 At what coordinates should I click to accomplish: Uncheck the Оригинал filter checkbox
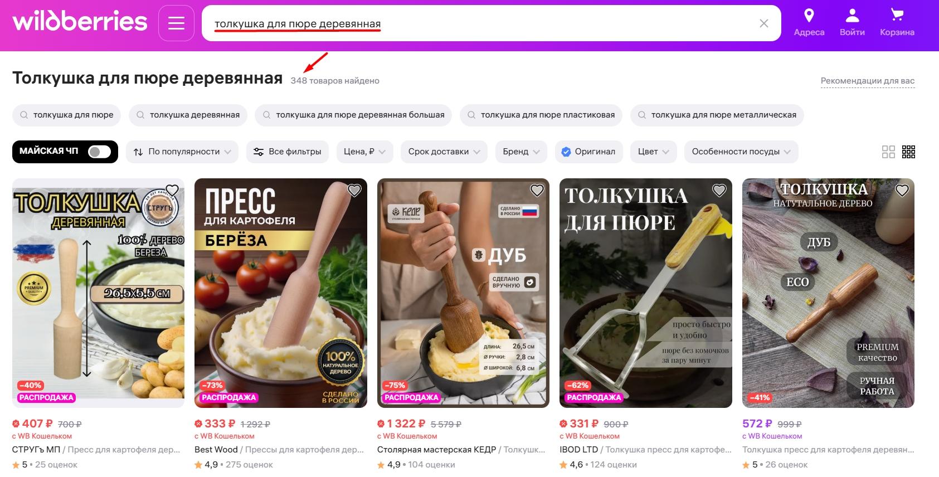pyautogui.click(x=566, y=152)
